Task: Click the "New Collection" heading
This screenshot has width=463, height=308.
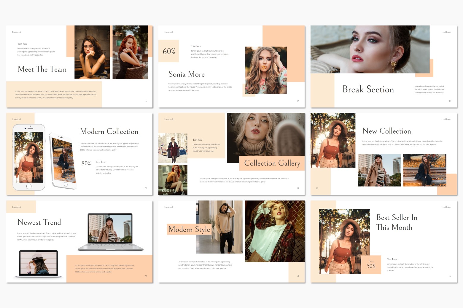Action: point(386,131)
